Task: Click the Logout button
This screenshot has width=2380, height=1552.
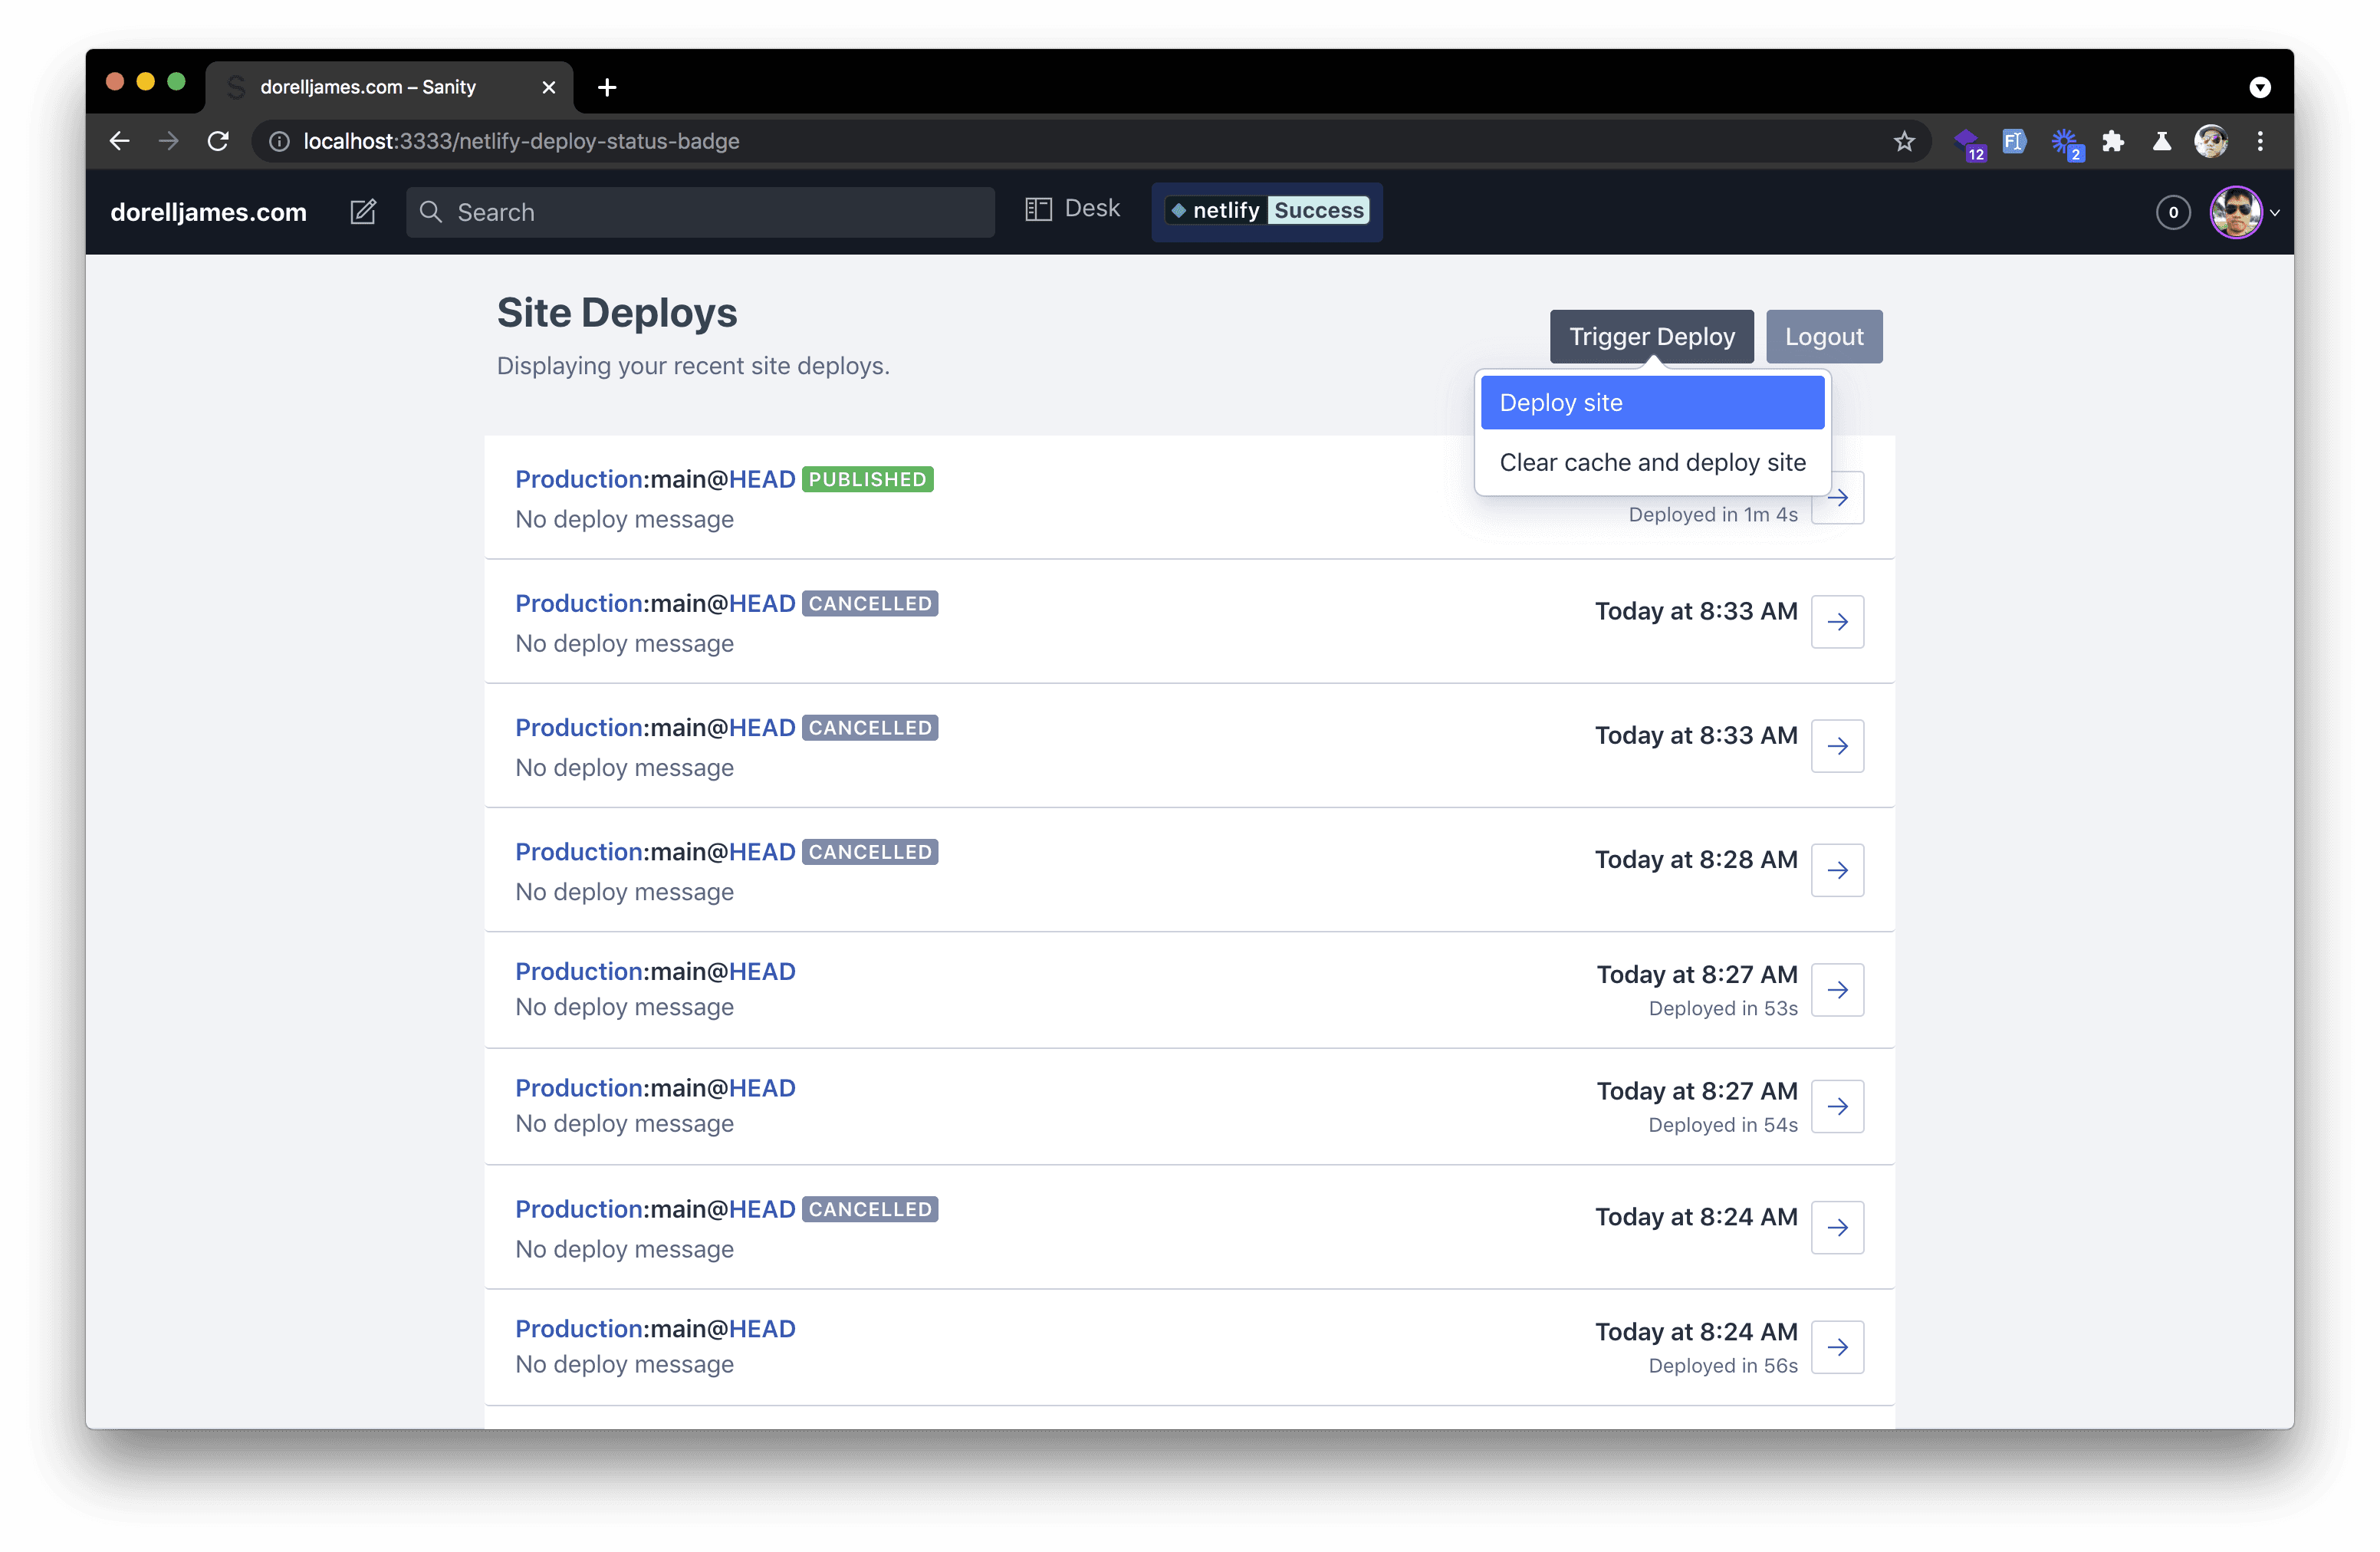Action: [x=1823, y=334]
